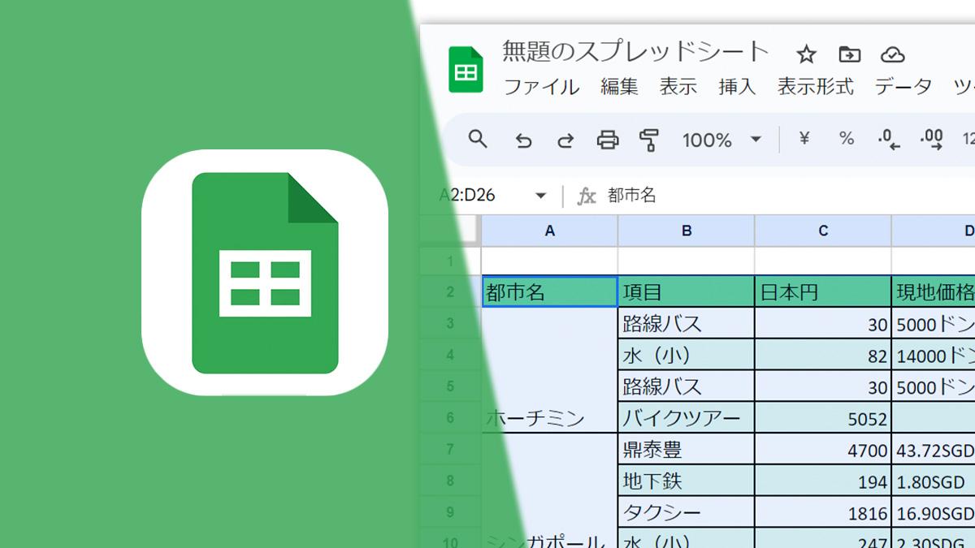Open the データ menu
The width and height of the screenshot is (975, 548).
[903, 87]
